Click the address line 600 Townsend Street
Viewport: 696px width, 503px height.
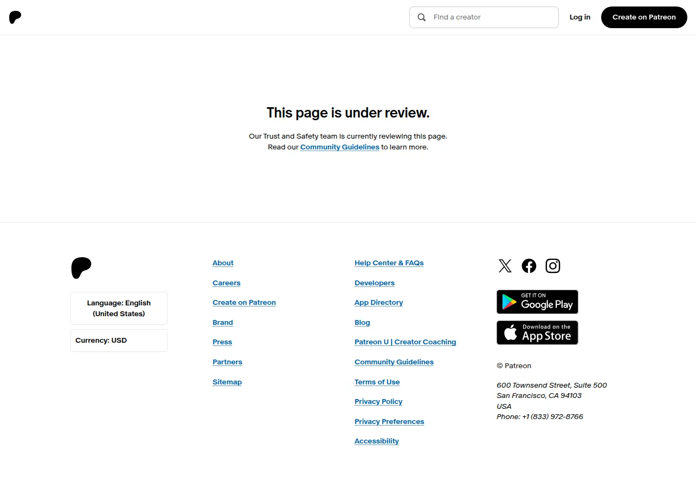(552, 386)
